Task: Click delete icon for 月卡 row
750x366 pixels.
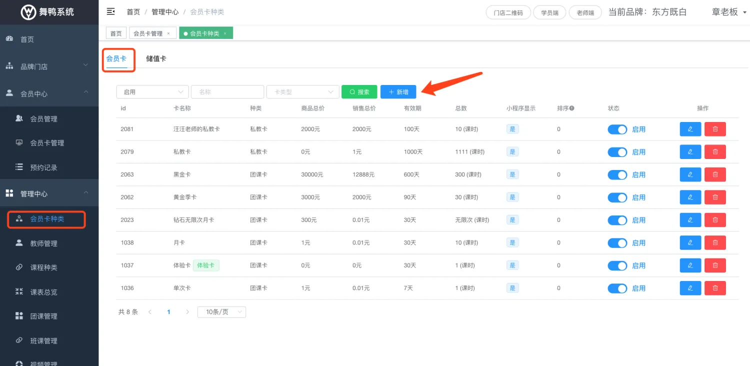Action: [715, 242]
